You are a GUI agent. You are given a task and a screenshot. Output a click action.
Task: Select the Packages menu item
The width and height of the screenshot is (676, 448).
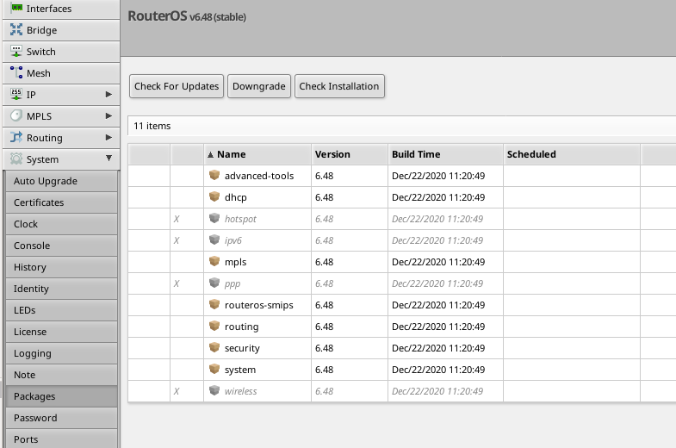click(61, 396)
